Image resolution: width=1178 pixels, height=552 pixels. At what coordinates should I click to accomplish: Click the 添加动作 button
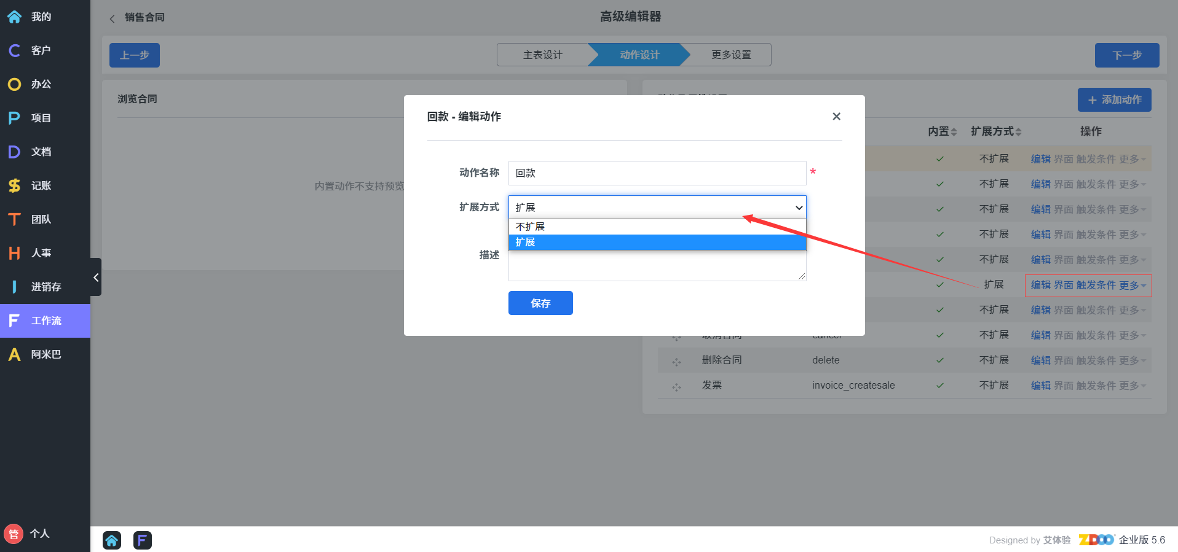pyautogui.click(x=1115, y=99)
